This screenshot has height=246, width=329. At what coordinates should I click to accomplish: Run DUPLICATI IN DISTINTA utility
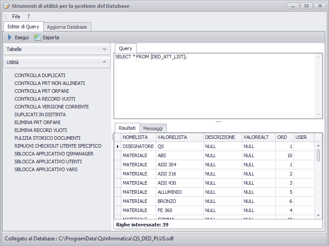point(40,115)
